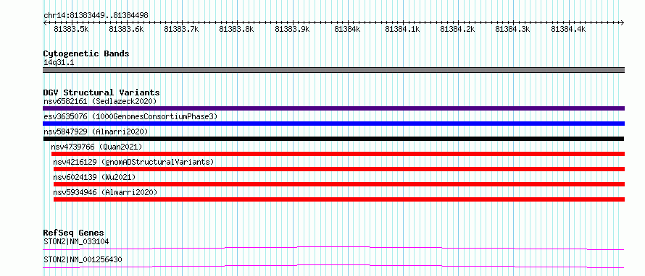Click the RefSeq Genes track title

74,233
